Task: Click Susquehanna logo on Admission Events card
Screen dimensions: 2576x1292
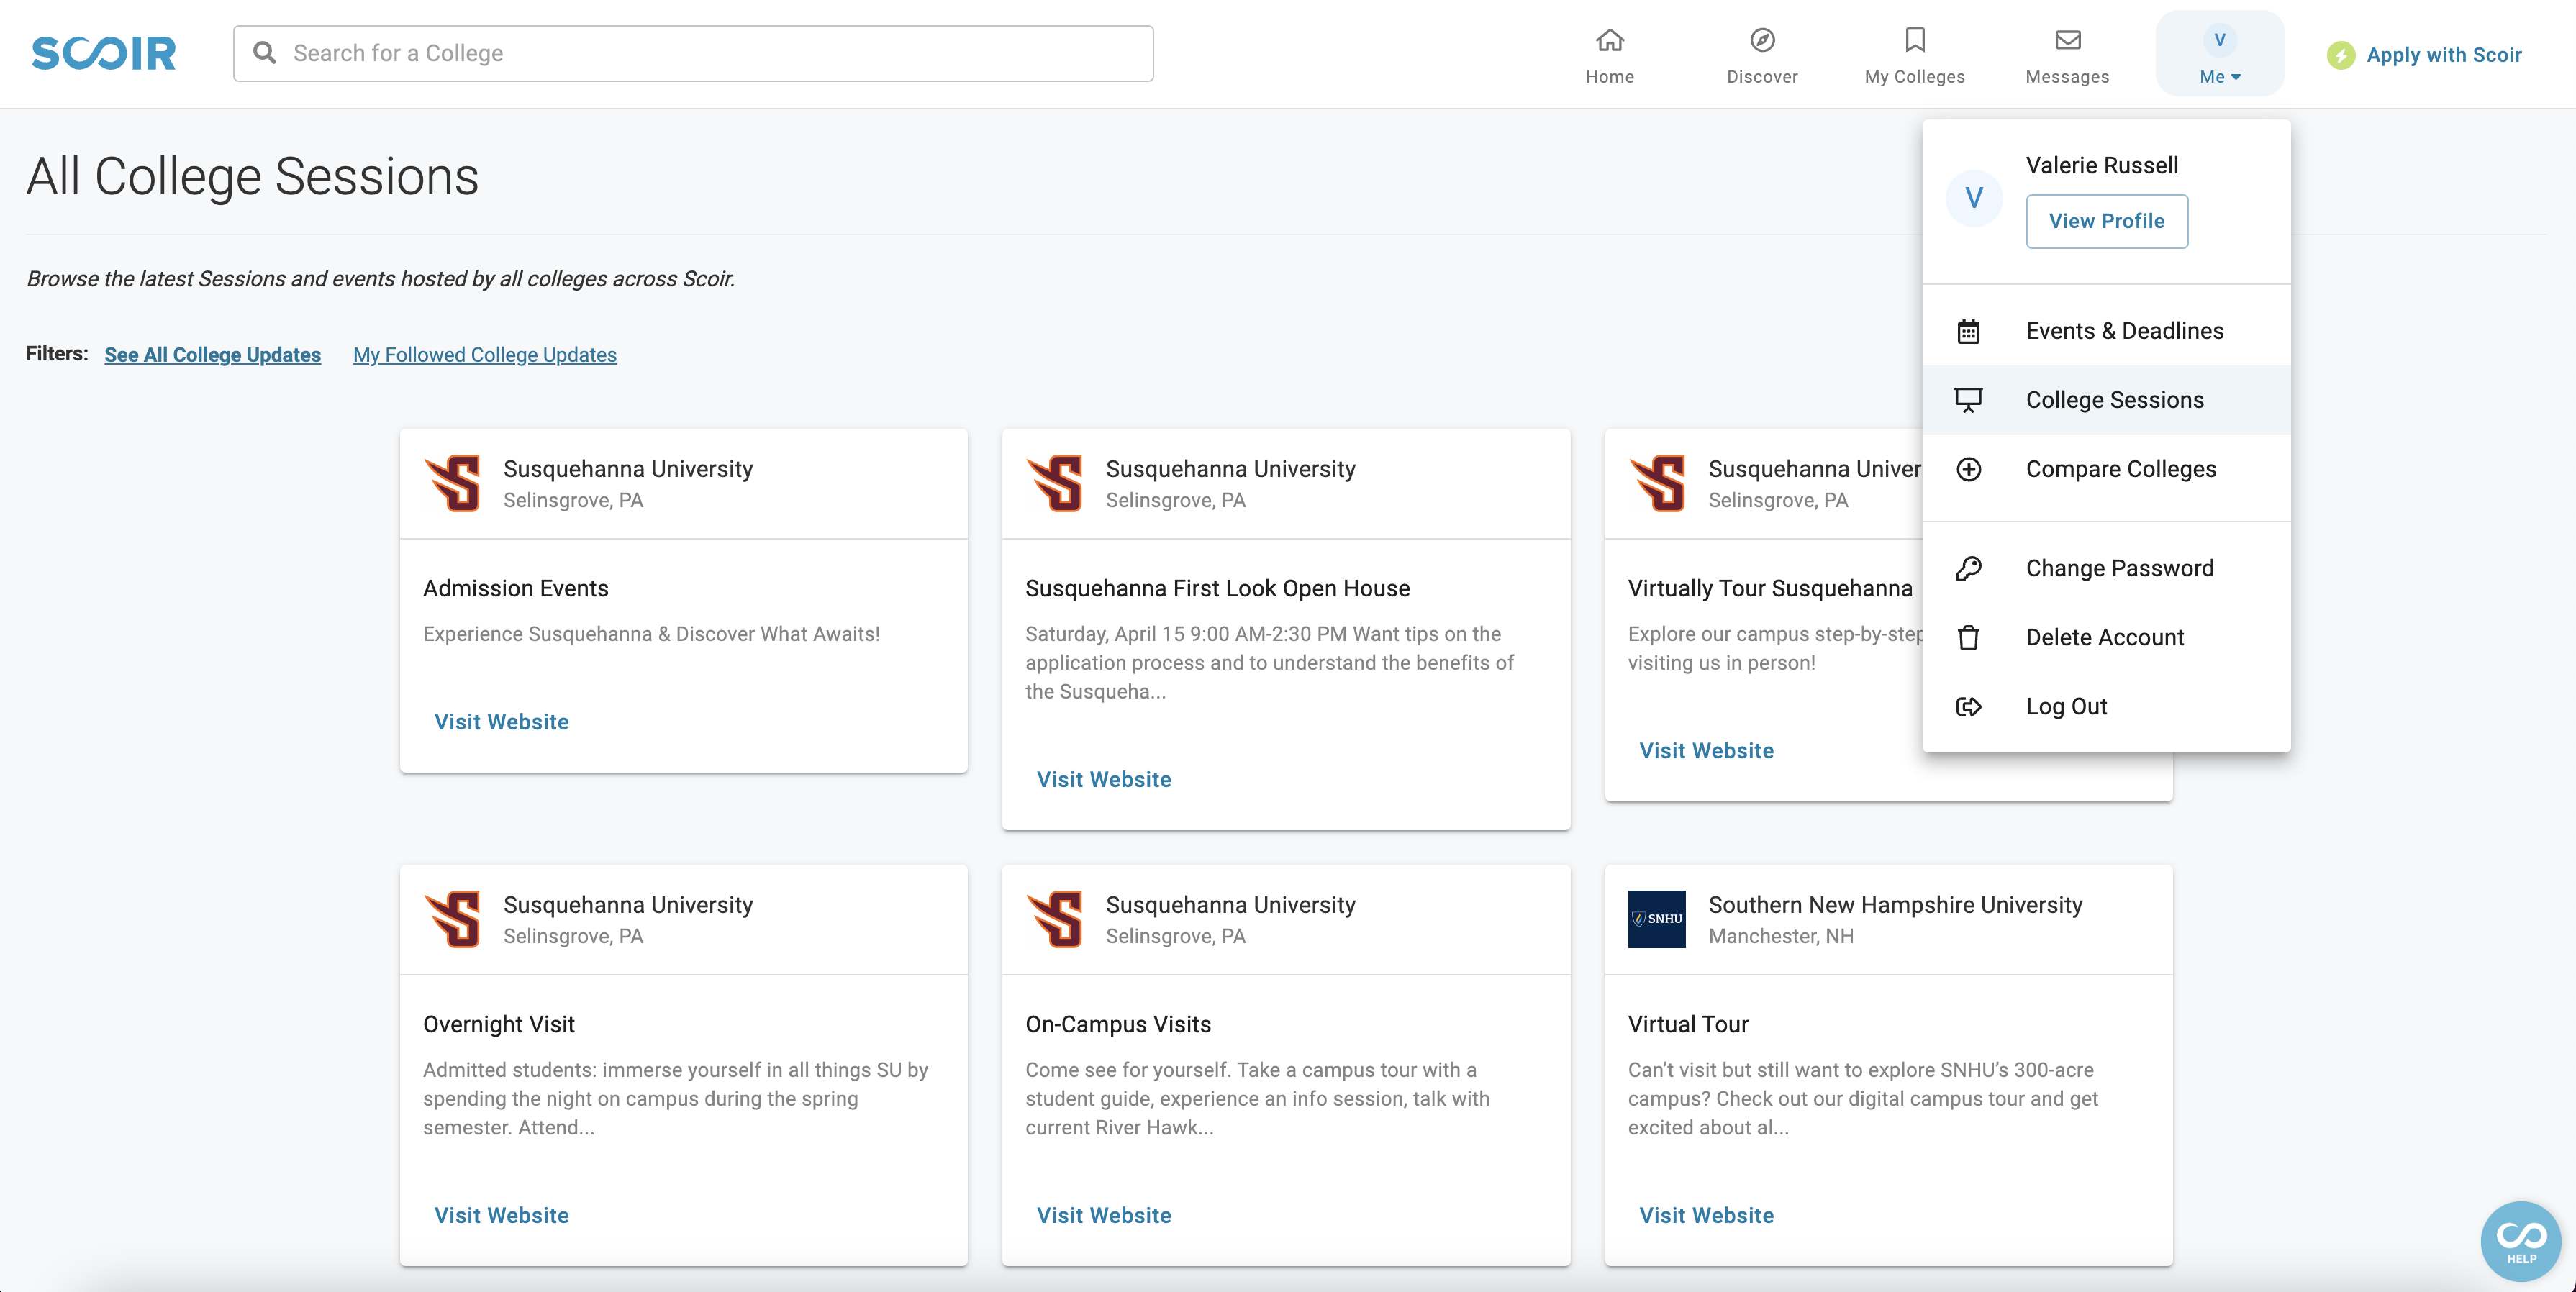Action: [x=452, y=483]
